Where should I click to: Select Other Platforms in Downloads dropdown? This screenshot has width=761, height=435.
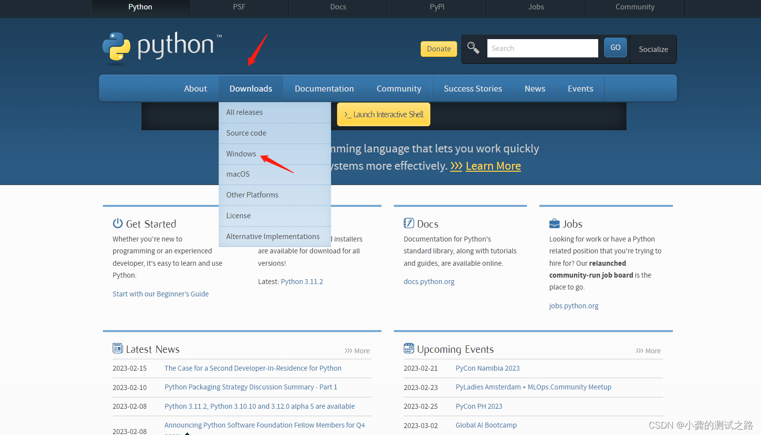[275, 195]
